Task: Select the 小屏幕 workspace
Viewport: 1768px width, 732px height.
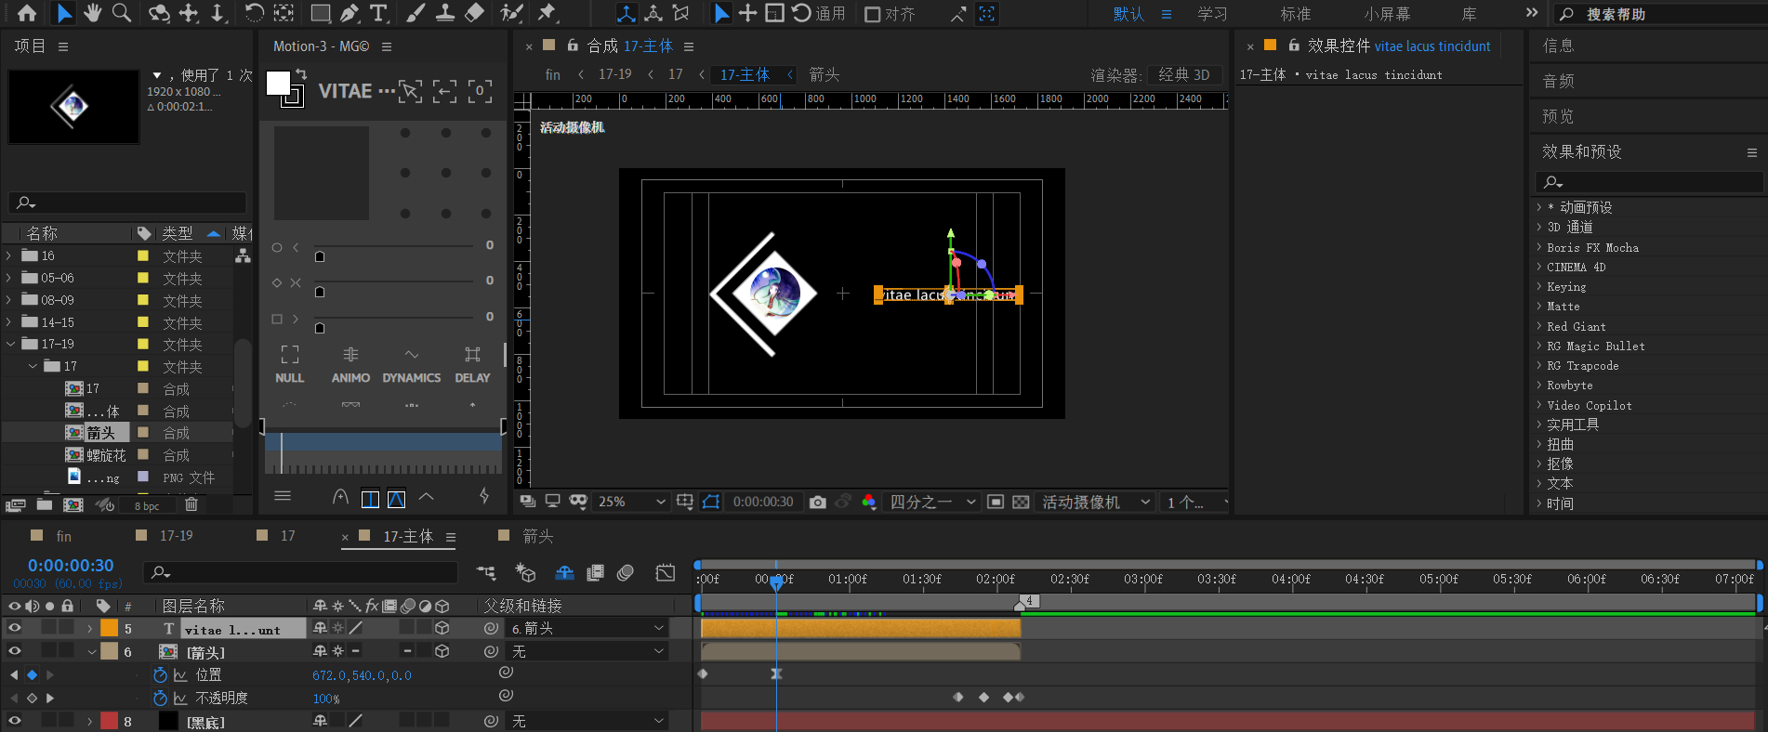Action: 1387,14
